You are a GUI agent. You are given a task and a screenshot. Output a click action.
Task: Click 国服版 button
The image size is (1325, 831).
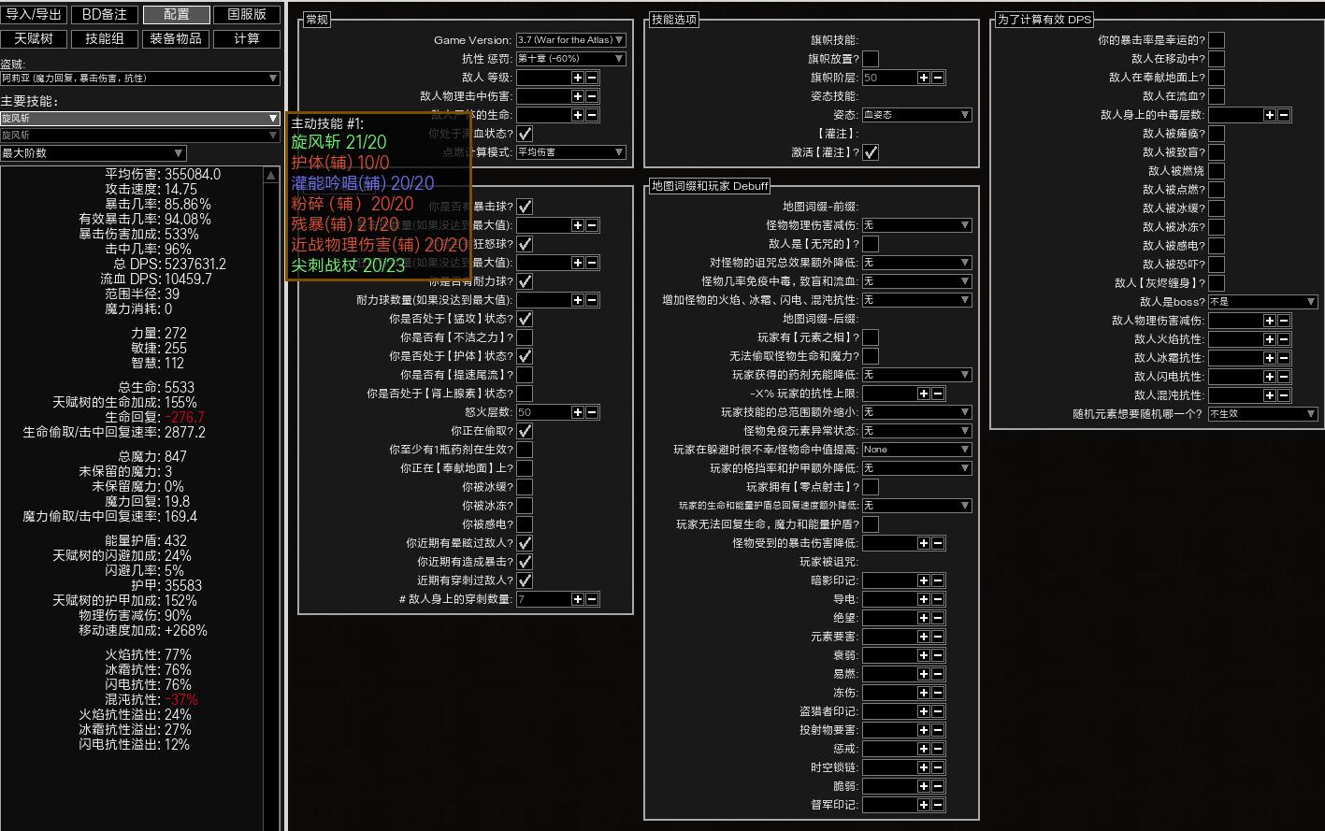[x=247, y=15]
